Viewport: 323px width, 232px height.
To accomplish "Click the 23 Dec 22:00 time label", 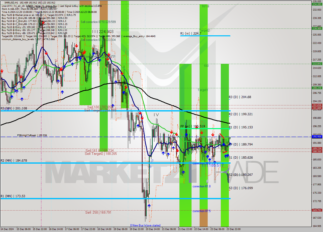I will tap(233, 229).
